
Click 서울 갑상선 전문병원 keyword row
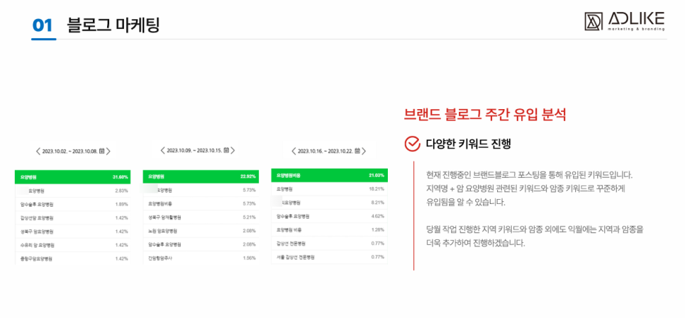[x=329, y=257]
